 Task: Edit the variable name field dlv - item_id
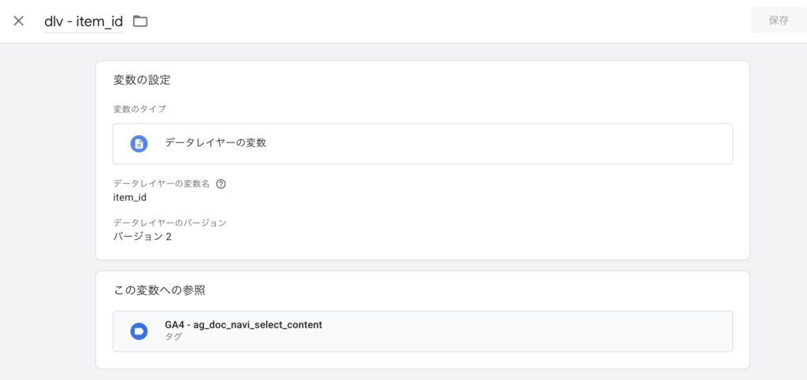(x=83, y=21)
